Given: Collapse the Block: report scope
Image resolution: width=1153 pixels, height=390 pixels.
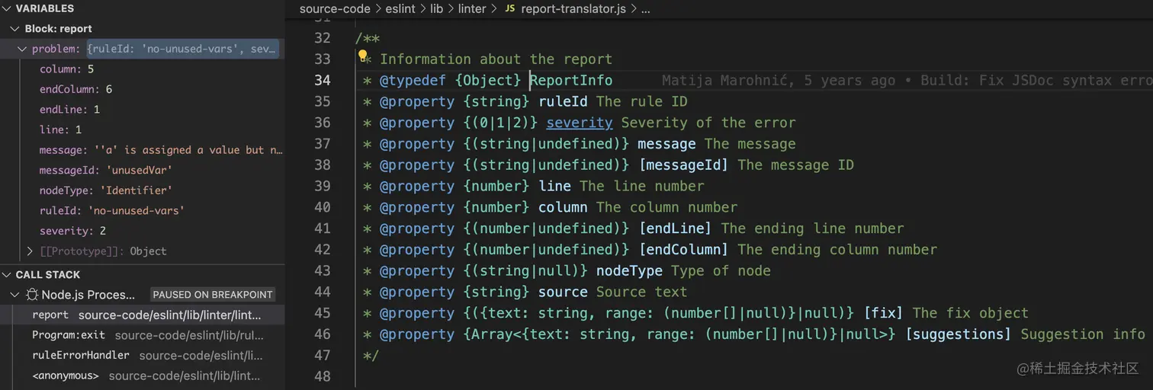Looking at the screenshot, I should (15, 29).
